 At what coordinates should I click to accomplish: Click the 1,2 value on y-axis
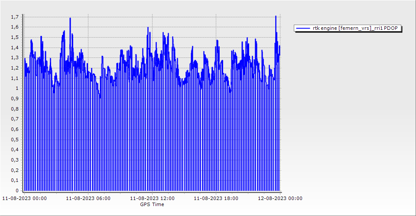point(15,68)
